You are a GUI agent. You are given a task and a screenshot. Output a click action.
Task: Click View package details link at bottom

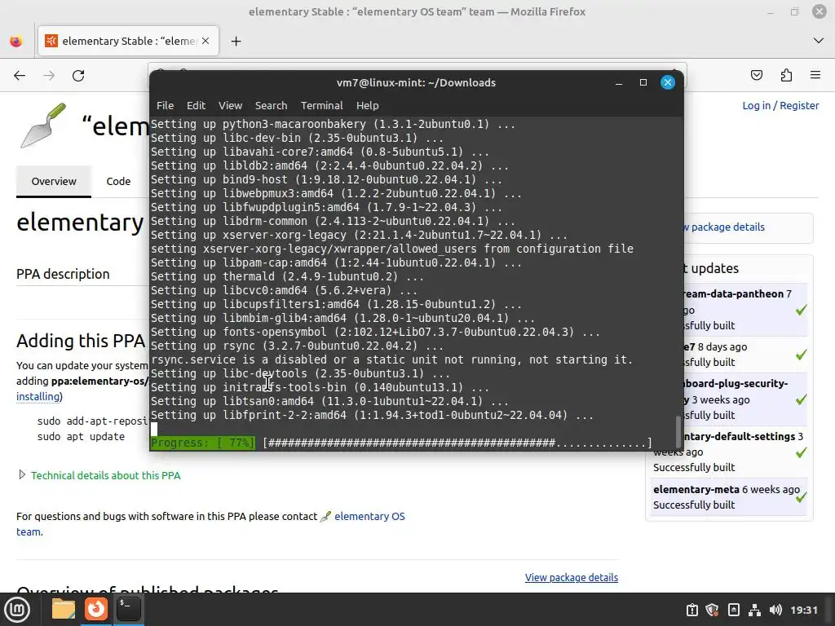click(x=572, y=578)
